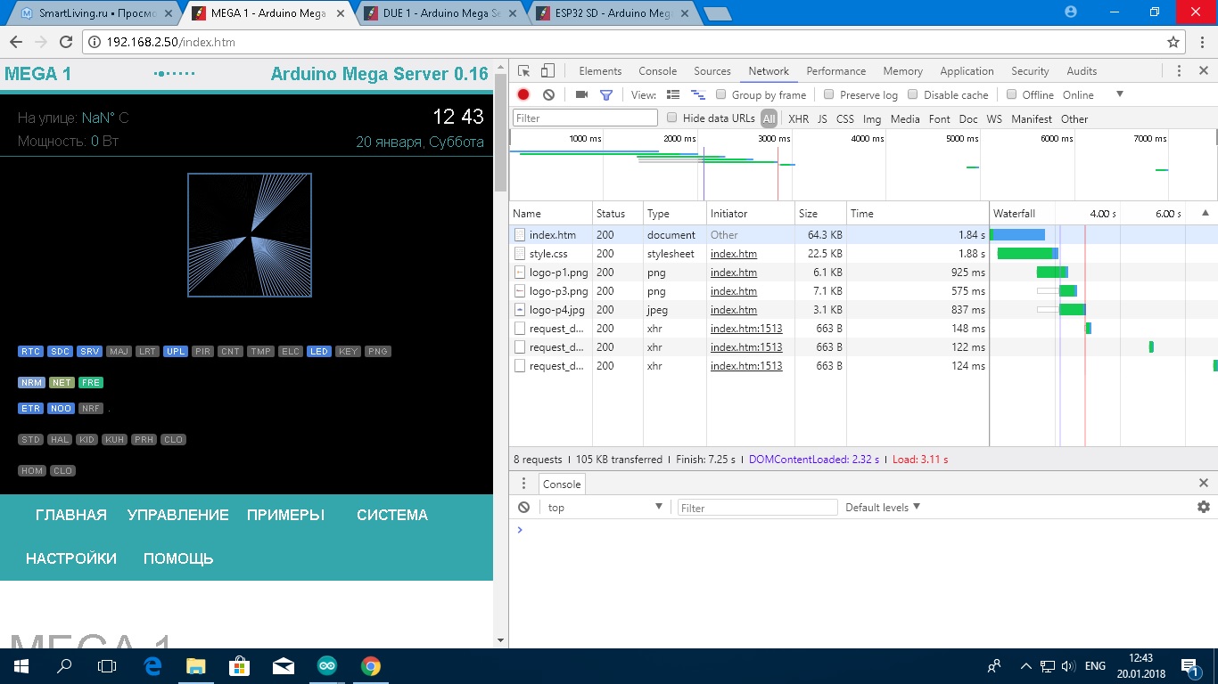The width and height of the screenshot is (1218, 684).
Task: Click the inspect element picker icon
Action: (x=524, y=71)
